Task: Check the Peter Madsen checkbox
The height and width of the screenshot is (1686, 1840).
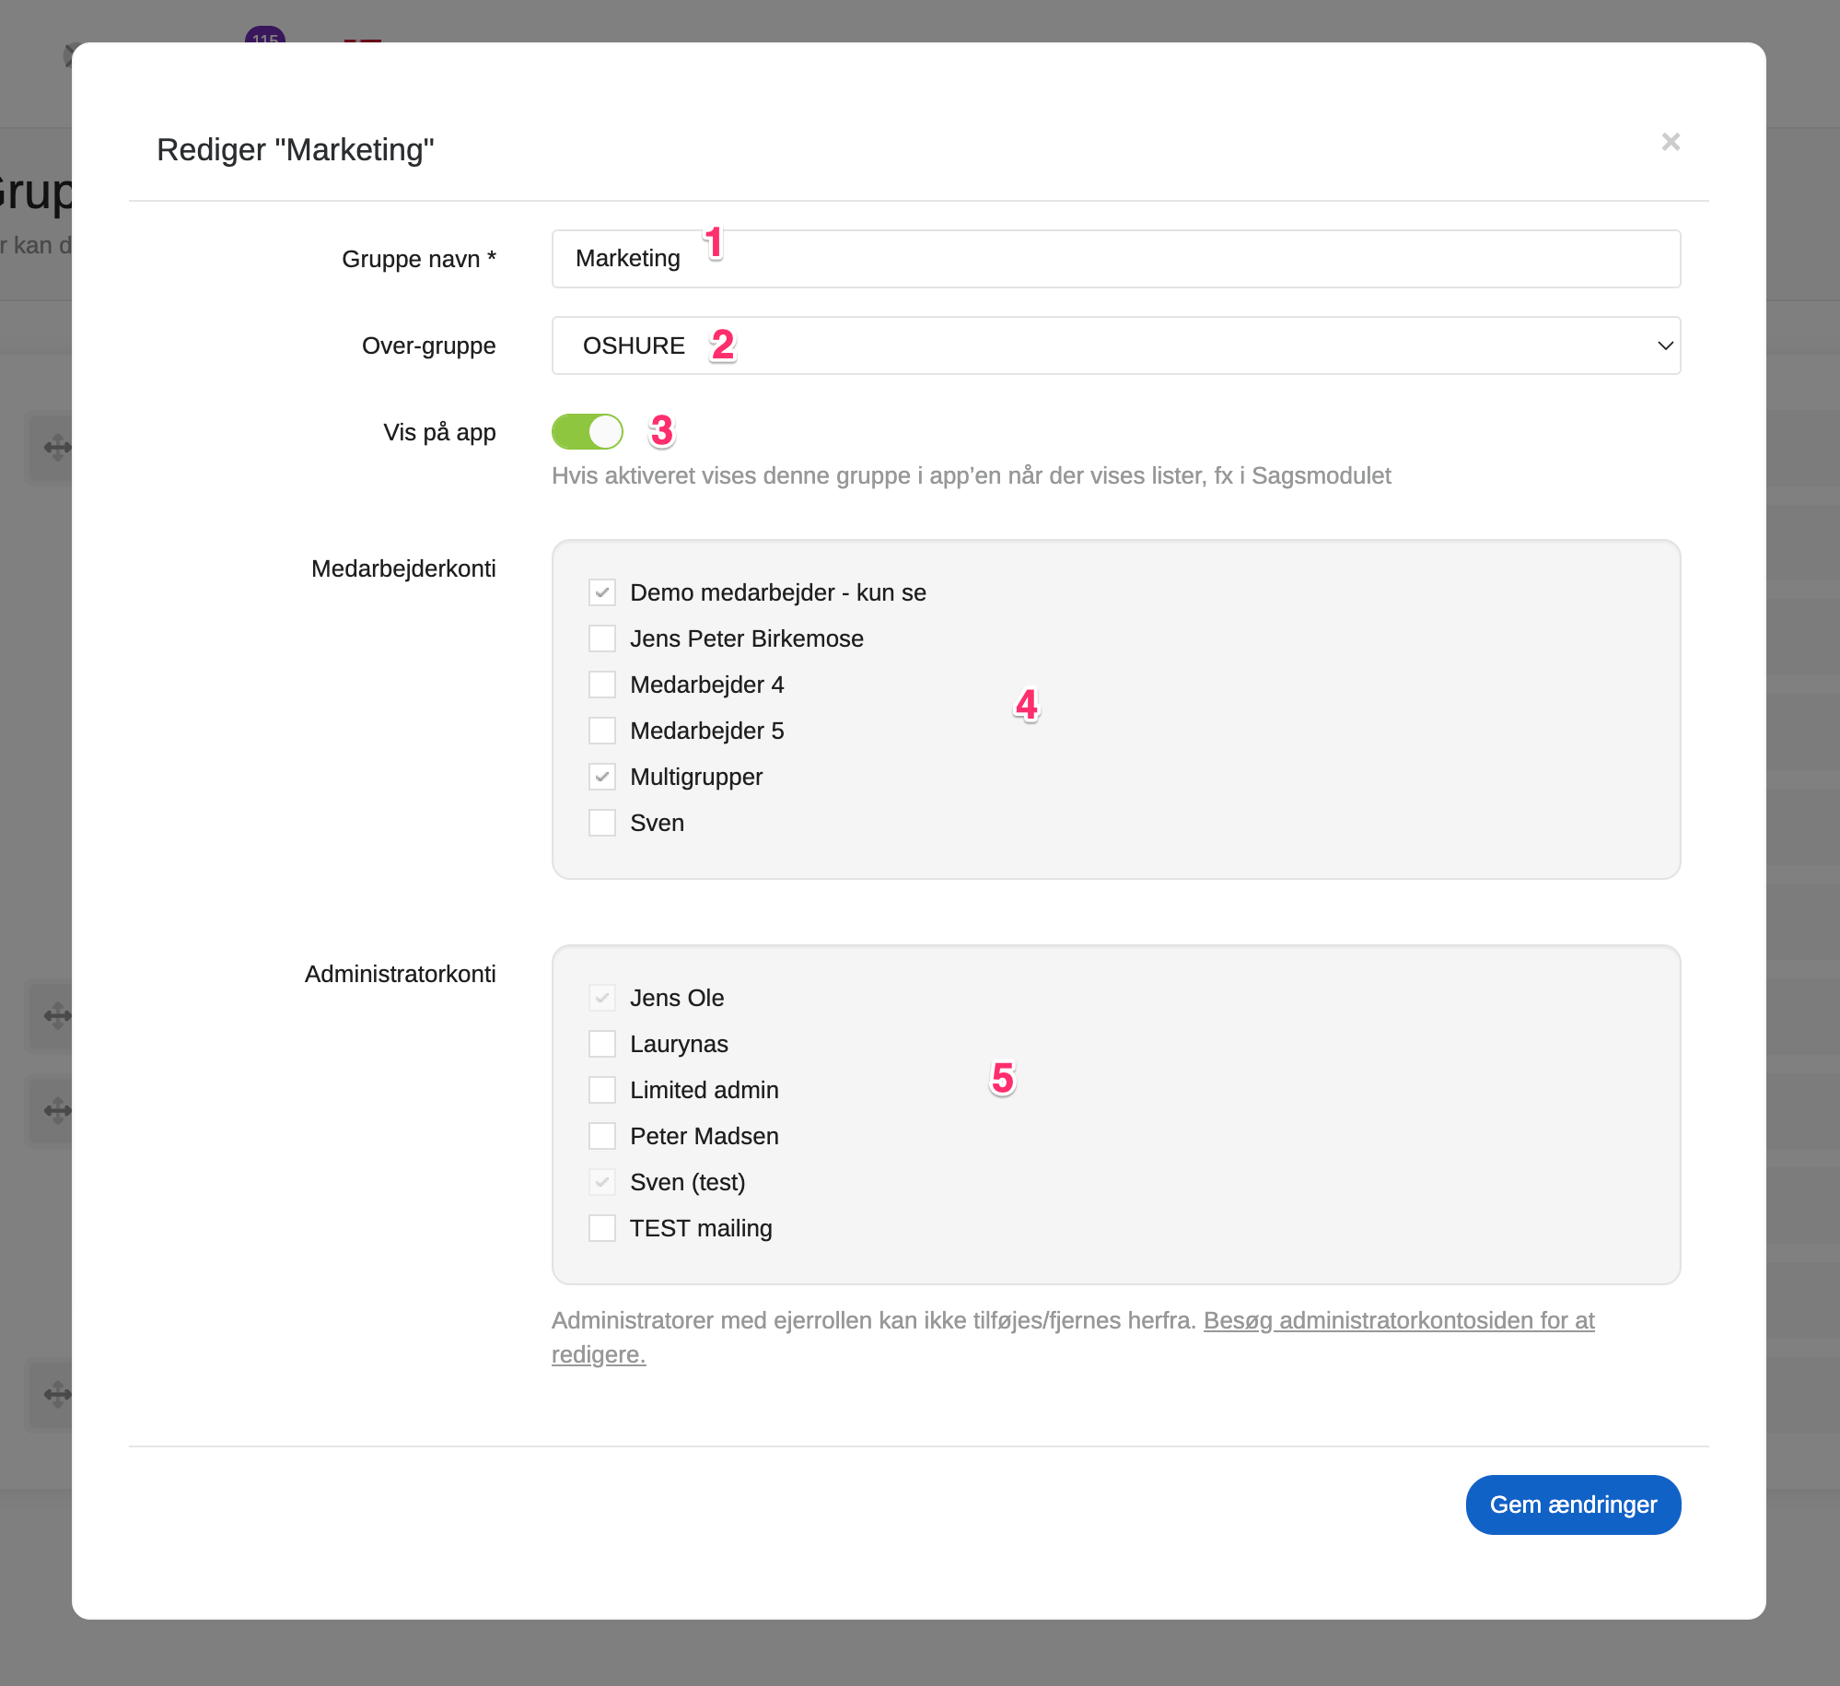Action: coord(602,1136)
